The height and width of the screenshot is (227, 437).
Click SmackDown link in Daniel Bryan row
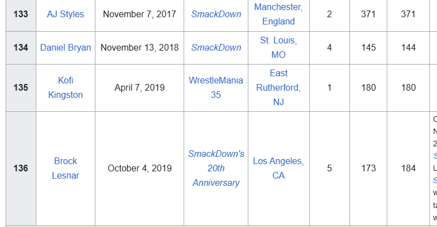pos(216,47)
